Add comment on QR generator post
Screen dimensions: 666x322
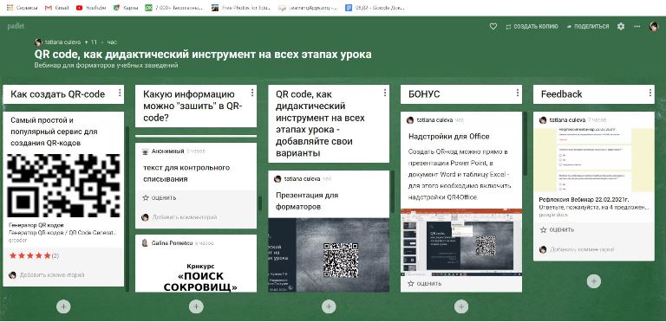pos(52,275)
